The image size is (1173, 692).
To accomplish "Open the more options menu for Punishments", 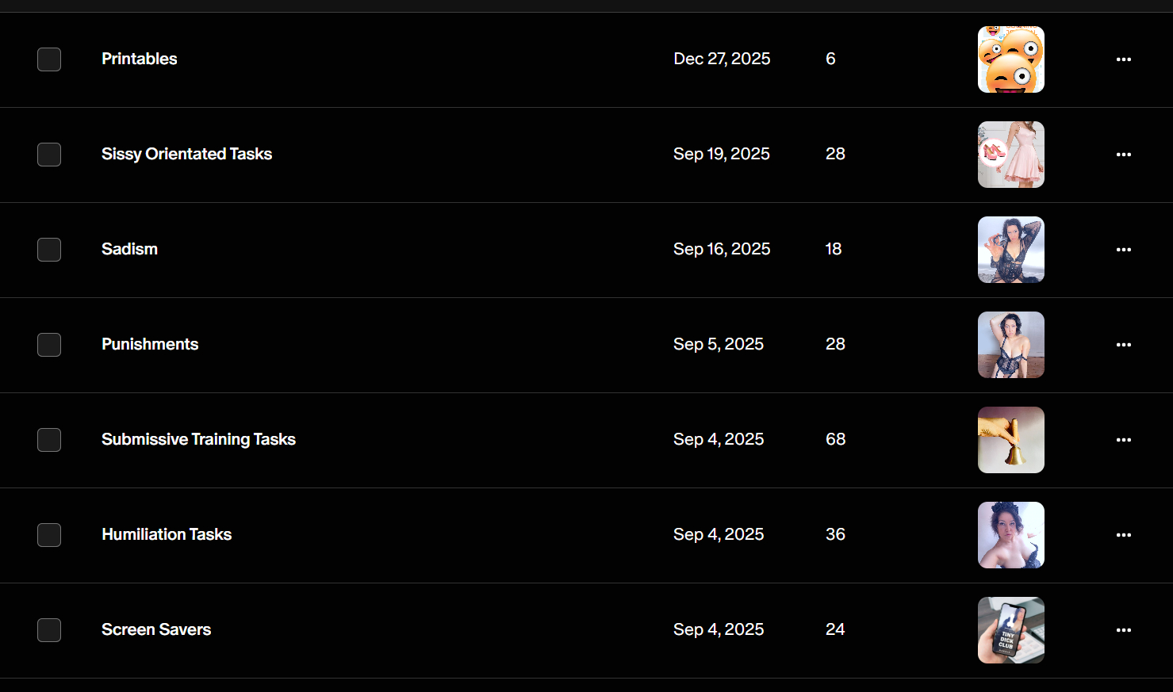I will coord(1123,345).
